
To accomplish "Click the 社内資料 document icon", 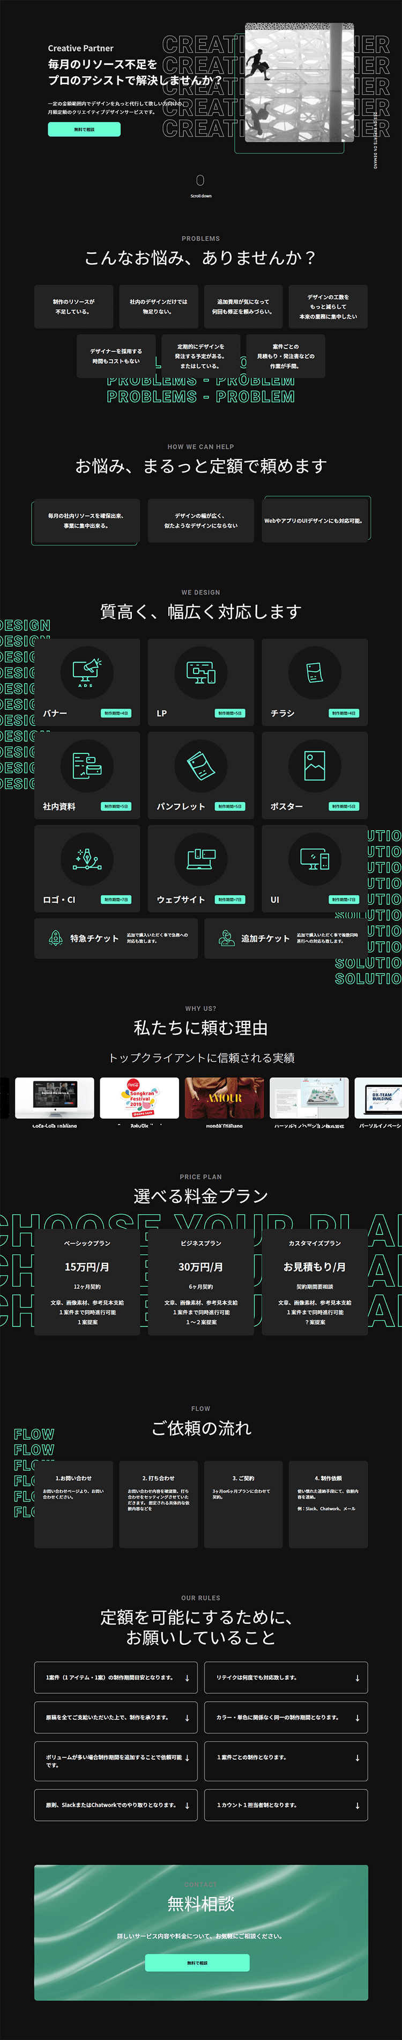I will click(x=87, y=765).
